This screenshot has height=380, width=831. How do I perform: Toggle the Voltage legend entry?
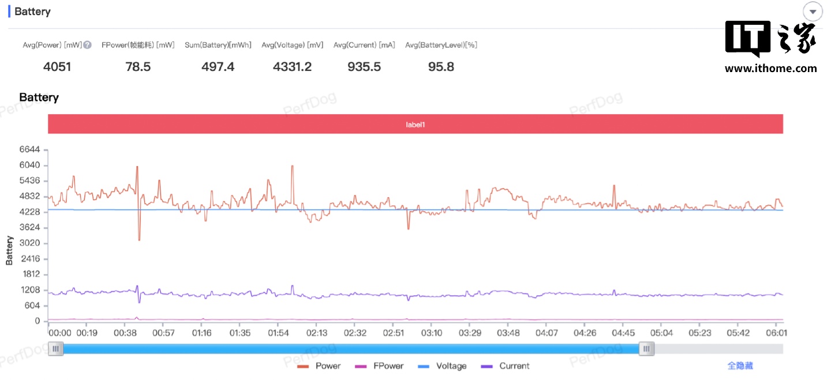(x=442, y=366)
